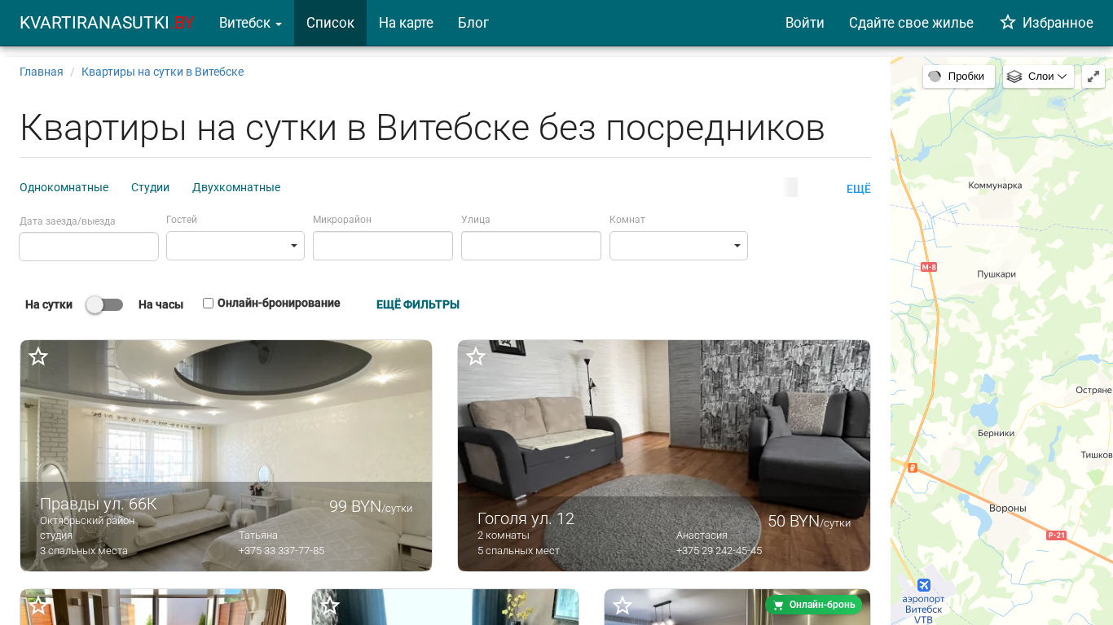Screen dimensions: 1113x625
Task: Switch to the На карте tab
Action: pos(406,23)
